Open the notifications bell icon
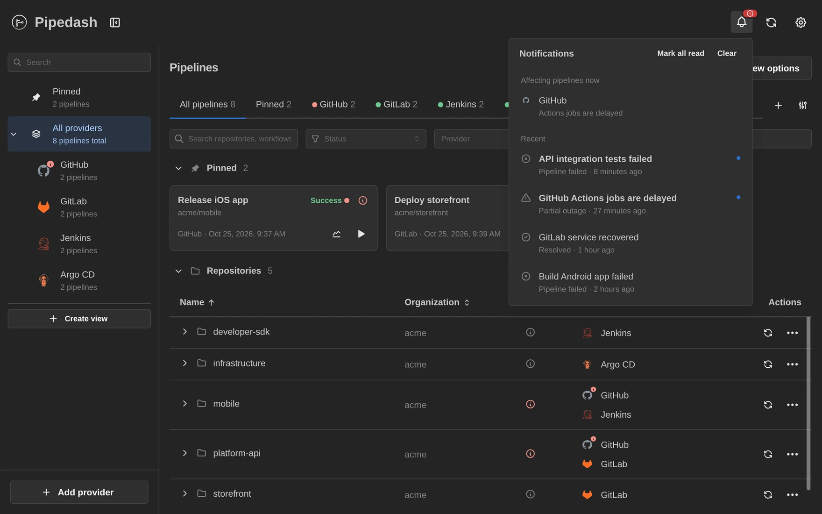 click(x=741, y=22)
